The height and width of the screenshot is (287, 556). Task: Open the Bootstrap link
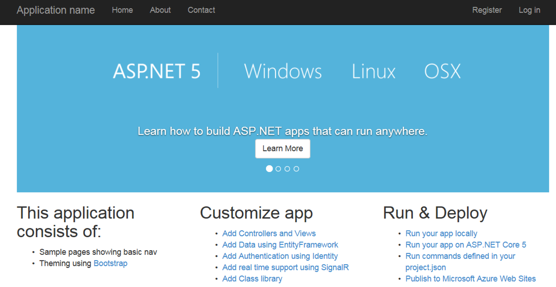coord(111,263)
